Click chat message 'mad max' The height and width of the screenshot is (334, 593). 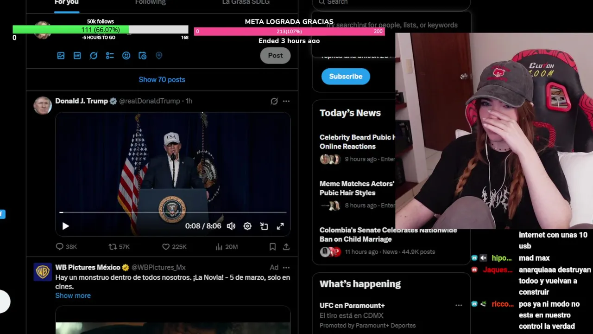(x=534, y=258)
